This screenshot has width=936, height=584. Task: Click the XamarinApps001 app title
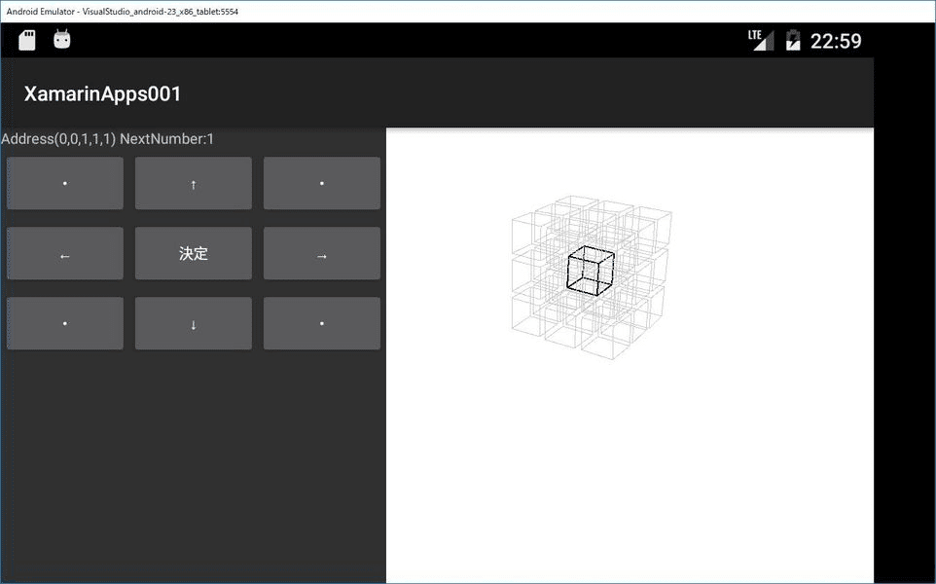click(103, 93)
